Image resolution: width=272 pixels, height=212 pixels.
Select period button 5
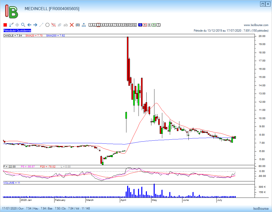pyautogui.click(x=106, y=25)
